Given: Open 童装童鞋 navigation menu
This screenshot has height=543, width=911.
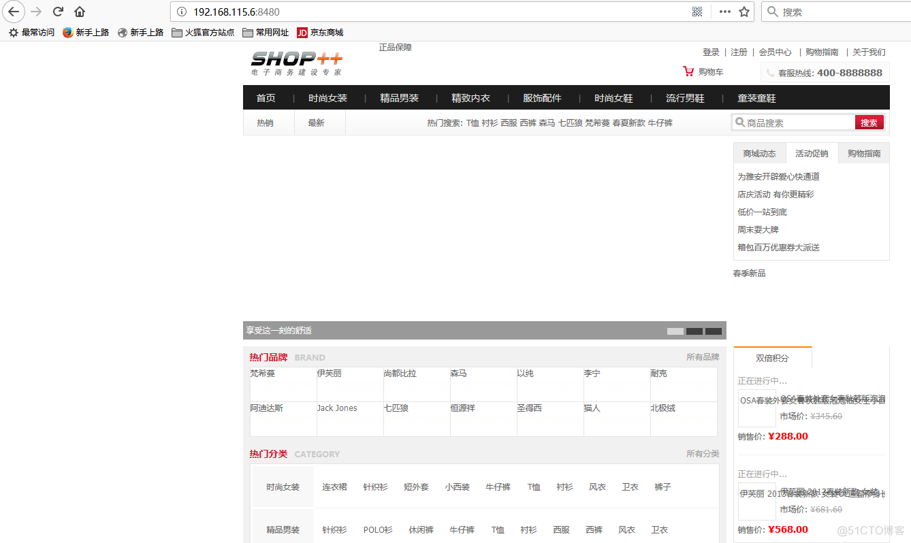Looking at the screenshot, I should [756, 98].
